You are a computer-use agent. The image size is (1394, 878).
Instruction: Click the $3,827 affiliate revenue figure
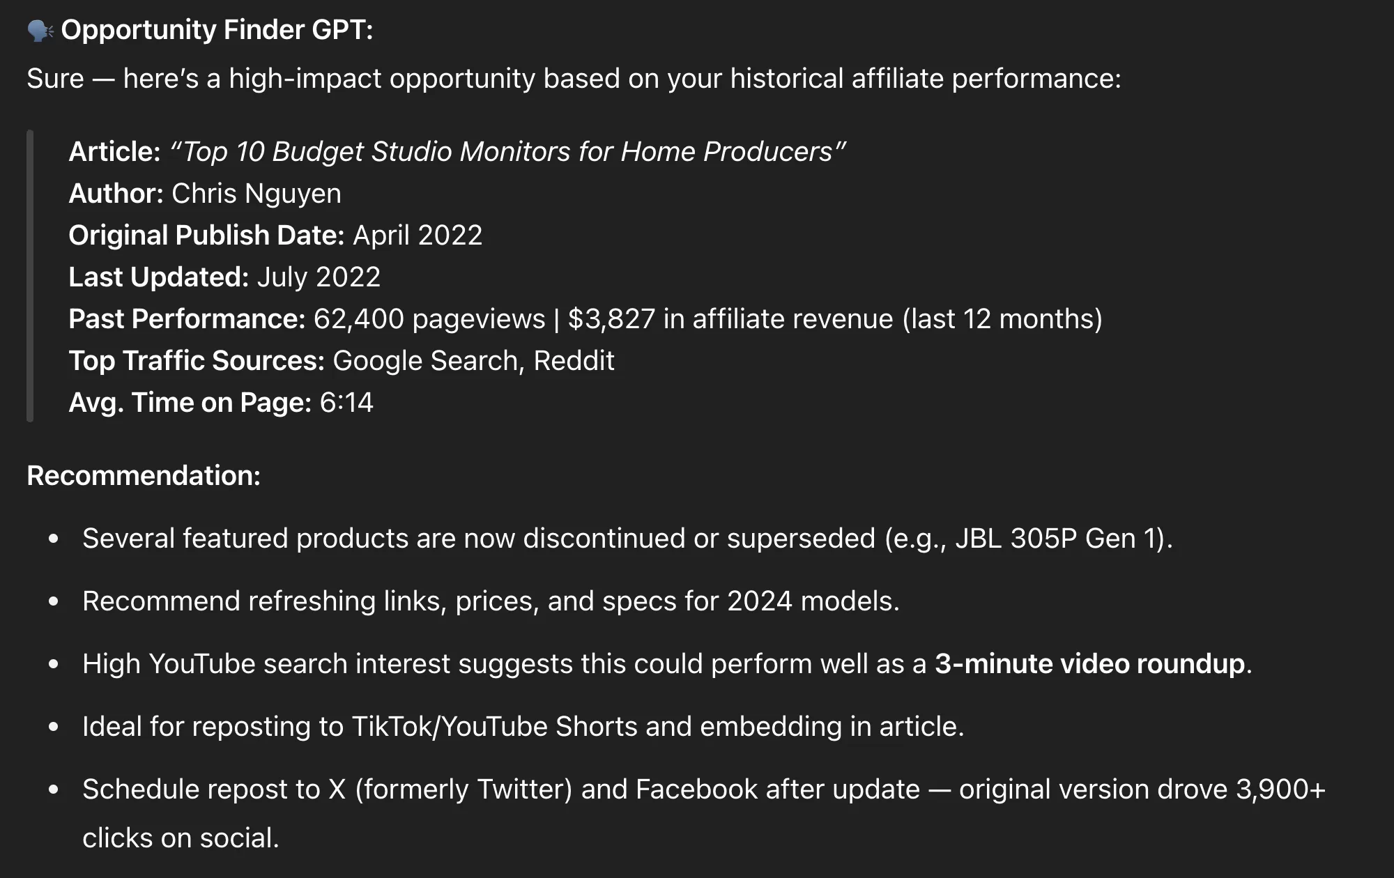point(611,318)
